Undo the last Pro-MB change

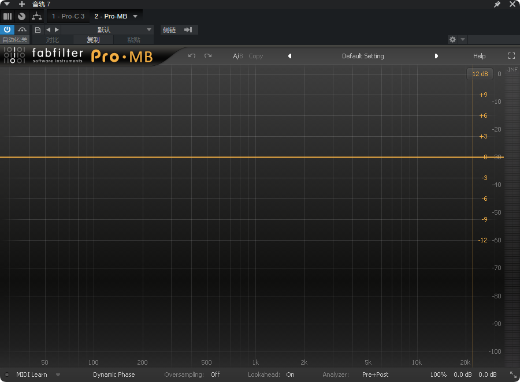coord(192,55)
